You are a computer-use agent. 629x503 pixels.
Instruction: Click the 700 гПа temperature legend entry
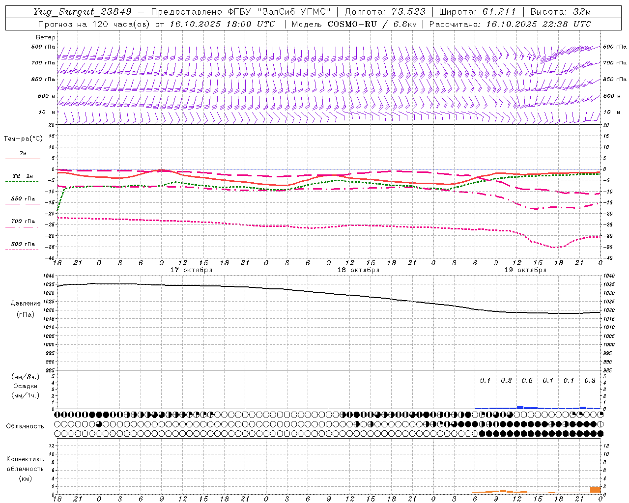[x=23, y=222]
